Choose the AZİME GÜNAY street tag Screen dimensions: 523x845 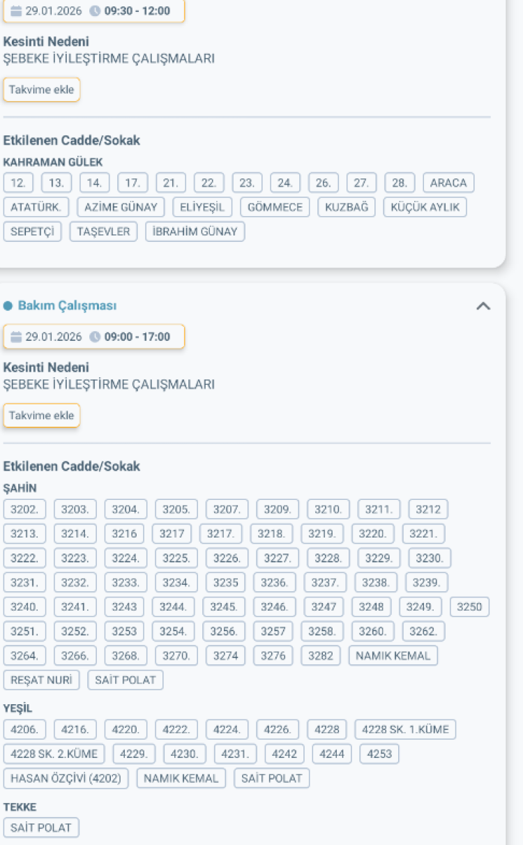[x=121, y=207]
